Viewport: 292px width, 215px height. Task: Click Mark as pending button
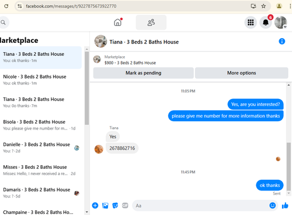click(144, 73)
